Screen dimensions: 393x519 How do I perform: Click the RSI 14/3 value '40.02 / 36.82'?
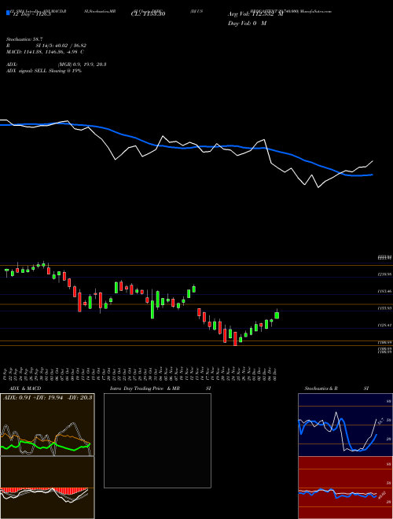(69, 46)
